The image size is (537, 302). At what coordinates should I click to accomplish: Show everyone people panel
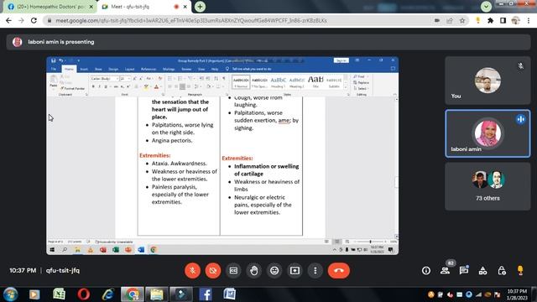[x=446, y=270]
